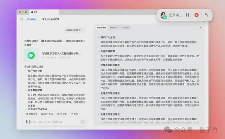Open a new tab with plus icon
Image resolution: width=225 pixels, height=139 pixels.
[x=62, y=12]
